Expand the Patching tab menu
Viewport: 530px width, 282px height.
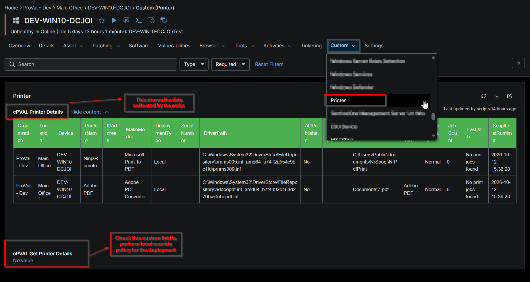106,46
